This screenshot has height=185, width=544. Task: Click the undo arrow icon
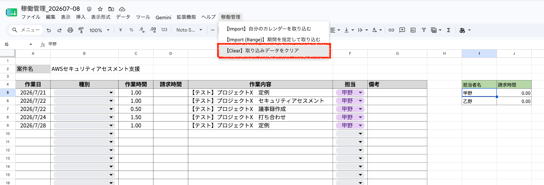click(x=49, y=30)
